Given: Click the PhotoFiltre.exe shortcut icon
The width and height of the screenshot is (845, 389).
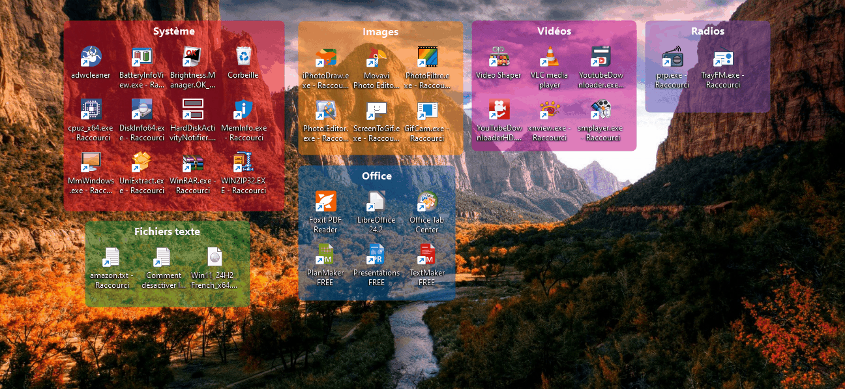Looking at the screenshot, I should click(427, 57).
